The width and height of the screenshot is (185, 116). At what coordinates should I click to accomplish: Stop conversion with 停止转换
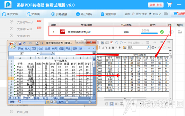pyautogui.click(x=84, y=14)
